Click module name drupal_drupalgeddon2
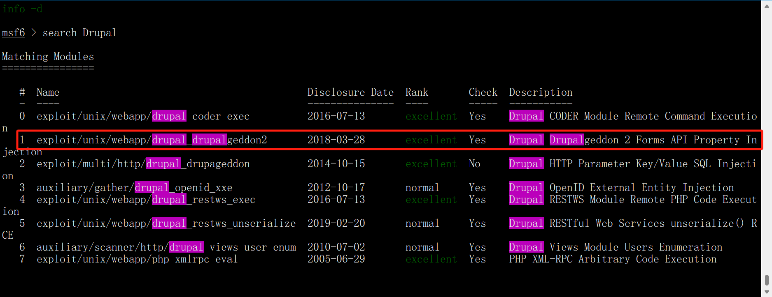Viewport: 772px width, 297px height. (152, 140)
